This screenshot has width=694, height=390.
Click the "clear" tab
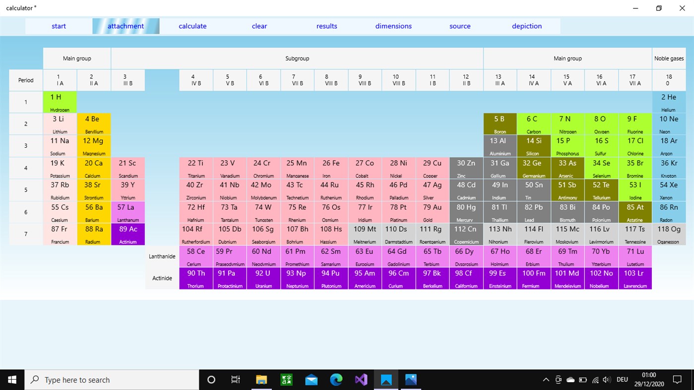click(259, 26)
